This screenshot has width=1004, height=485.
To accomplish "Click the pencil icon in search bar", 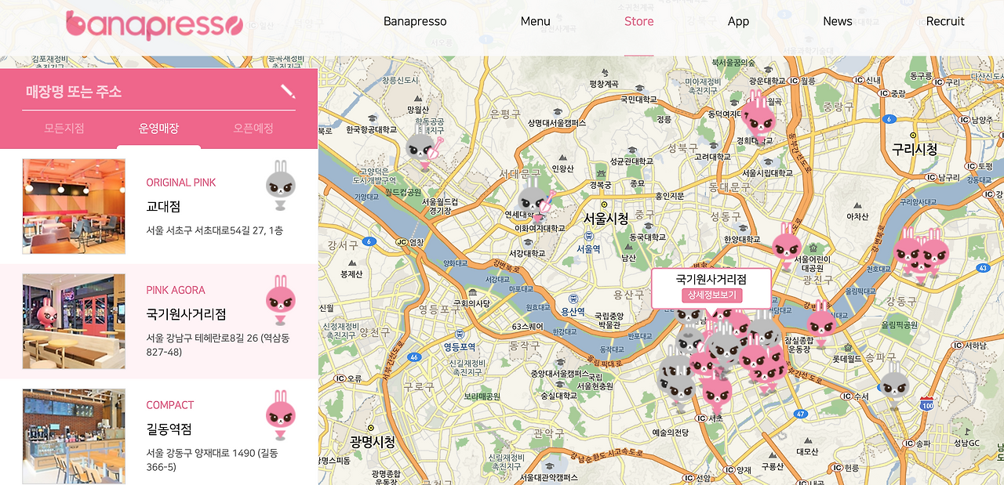I will (288, 91).
